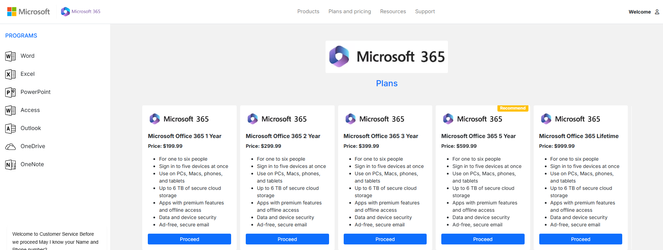Image resolution: width=663 pixels, height=250 pixels.
Task: Click the Microsoft 365 icon on 3 Year card
Action: pyautogui.click(x=350, y=119)
